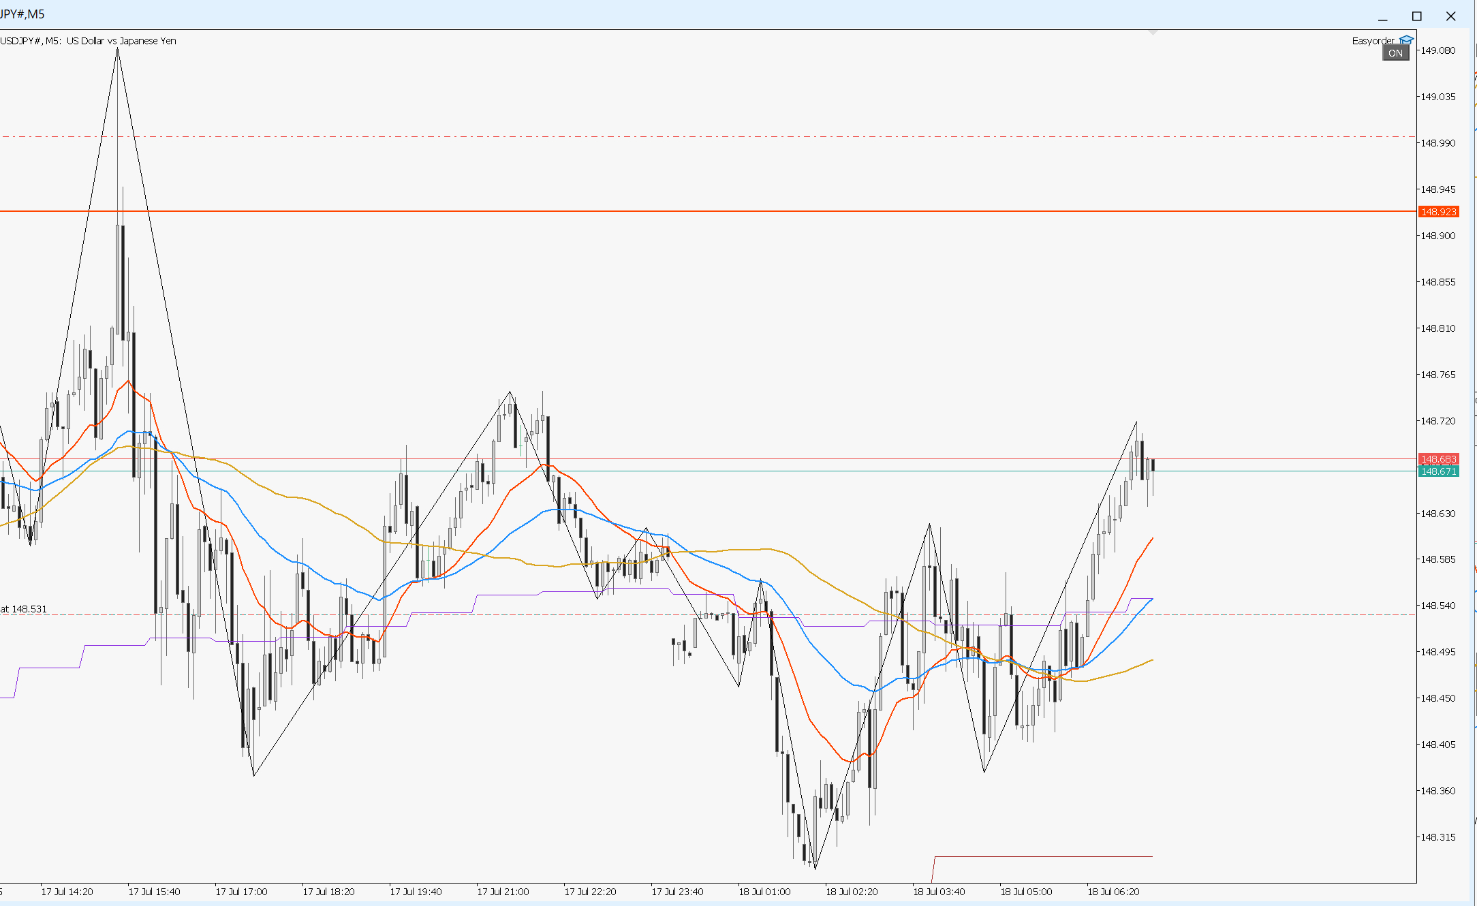Click the 148.315 price scale label

(1437, 837)
